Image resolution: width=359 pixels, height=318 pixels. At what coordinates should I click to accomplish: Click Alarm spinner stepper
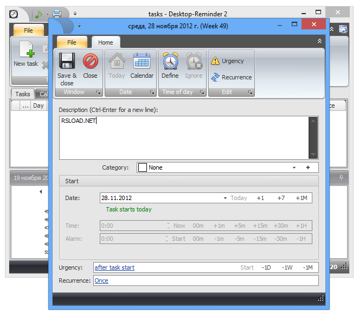click(167, 239)
